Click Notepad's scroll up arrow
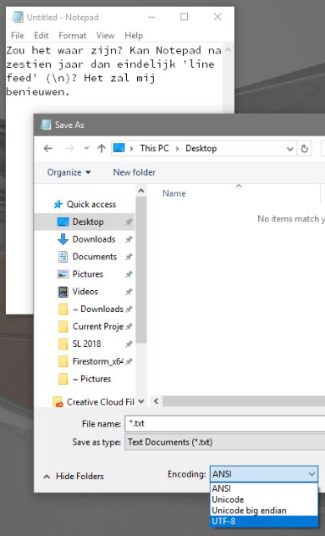 [229, 50]
